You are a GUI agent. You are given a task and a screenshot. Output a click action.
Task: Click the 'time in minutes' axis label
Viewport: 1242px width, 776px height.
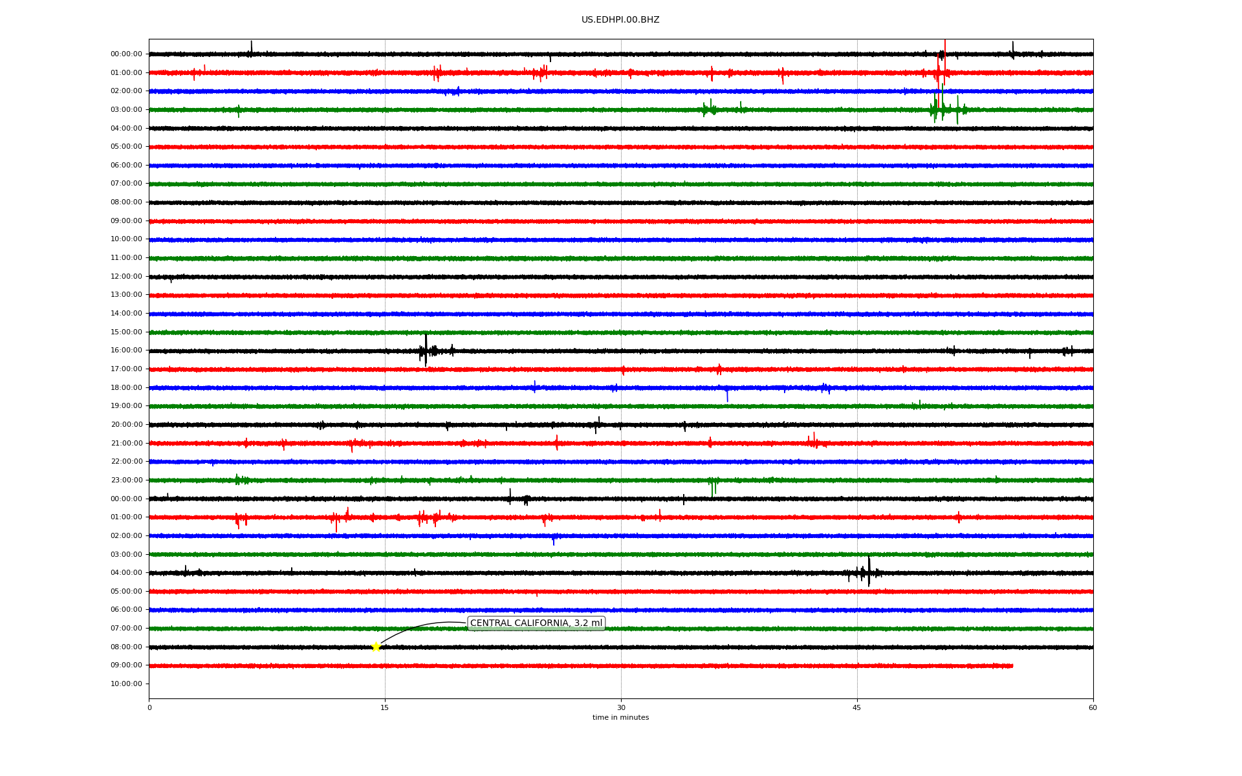point(620,718)
